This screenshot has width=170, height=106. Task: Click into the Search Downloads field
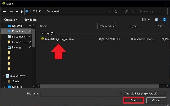(x=145, y=11)
